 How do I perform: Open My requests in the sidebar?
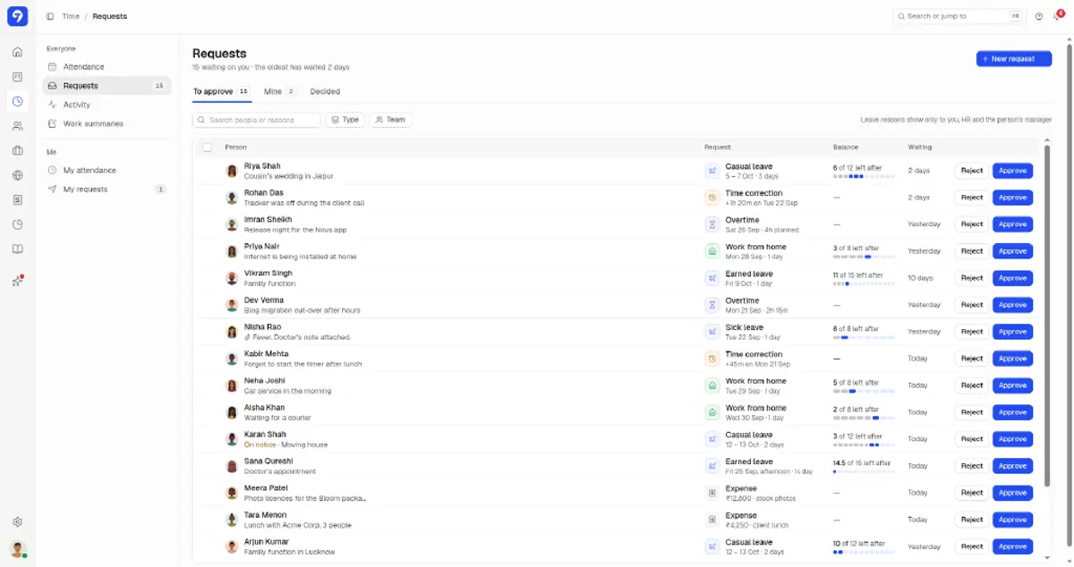click(x=107, y=189)
